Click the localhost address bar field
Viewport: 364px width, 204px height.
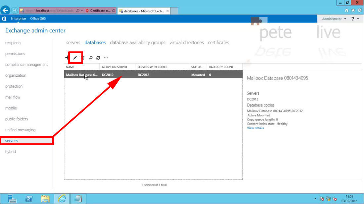(49, 11)
